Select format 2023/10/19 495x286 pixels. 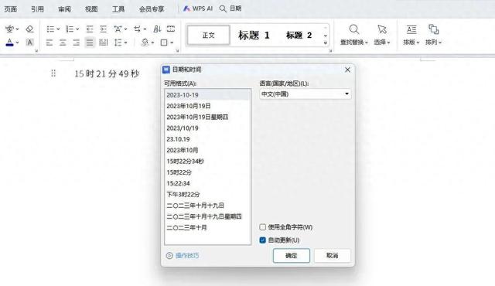point(207,128)
